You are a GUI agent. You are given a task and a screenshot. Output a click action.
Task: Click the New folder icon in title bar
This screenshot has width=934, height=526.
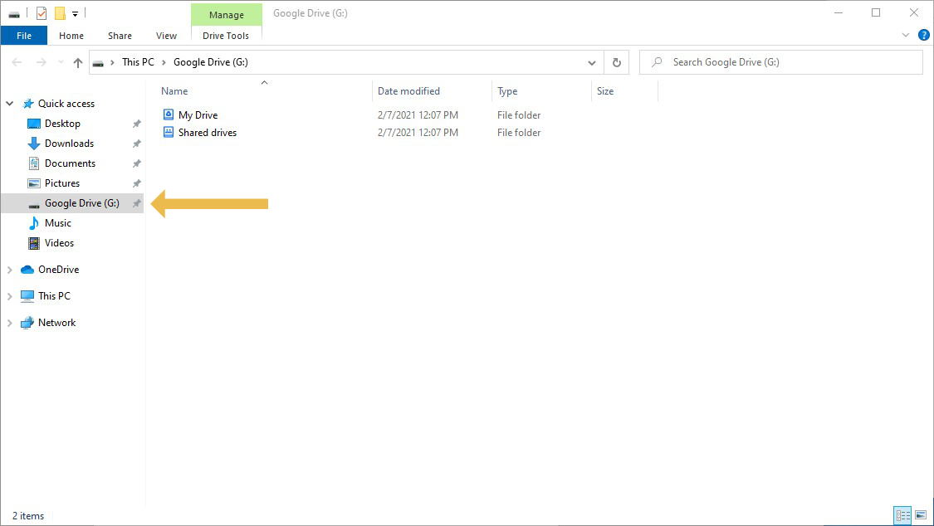(x=60, y=13)
